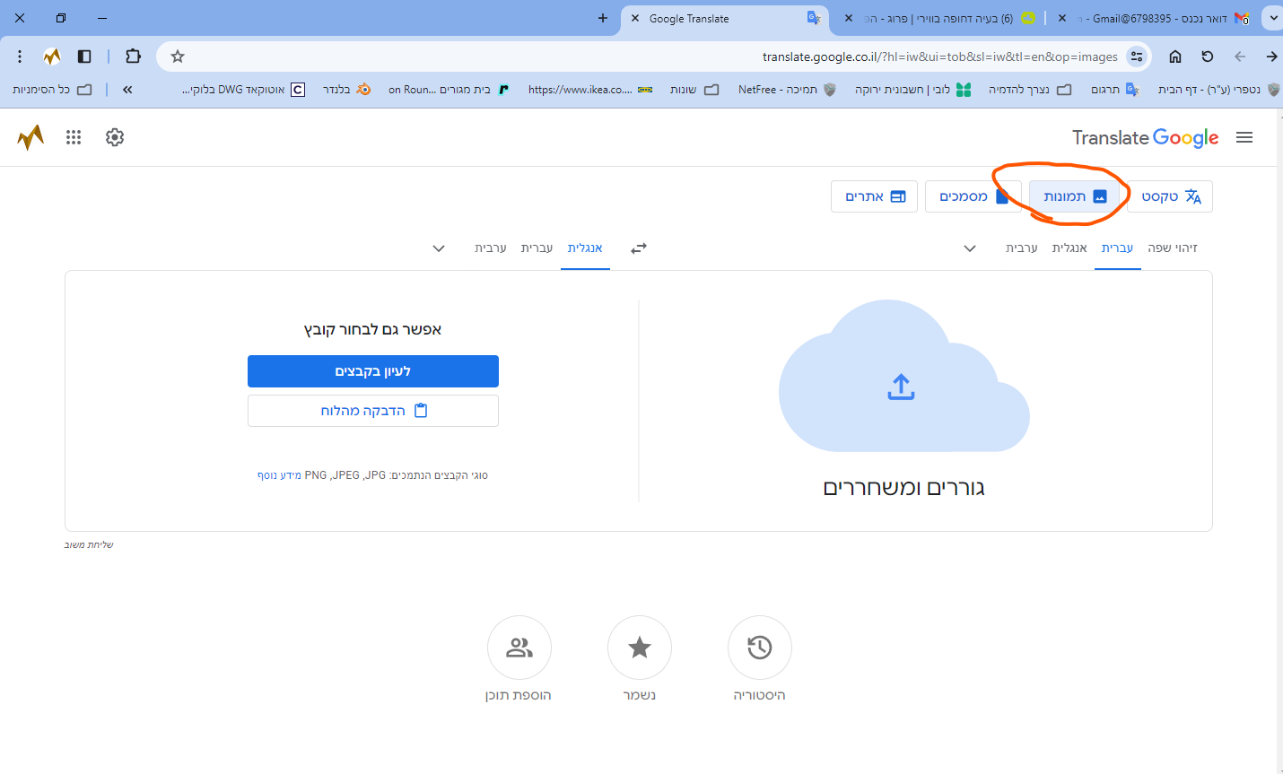1283x774 pixels.
Task: Open saved translations with the star icon
Action: click(639, 648)
